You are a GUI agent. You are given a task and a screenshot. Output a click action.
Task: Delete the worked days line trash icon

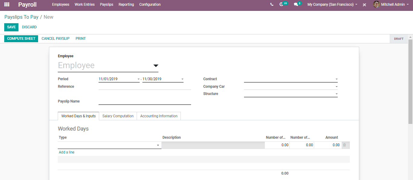[x=344, y=145]
